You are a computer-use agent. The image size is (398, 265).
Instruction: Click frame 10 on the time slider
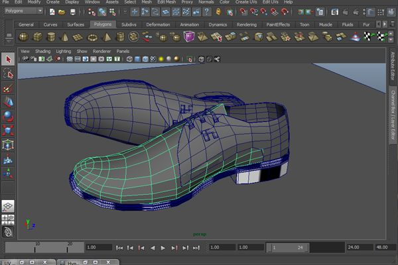tap(34, 247)
